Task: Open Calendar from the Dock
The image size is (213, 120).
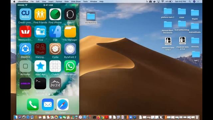Action: tap(40, 117)
